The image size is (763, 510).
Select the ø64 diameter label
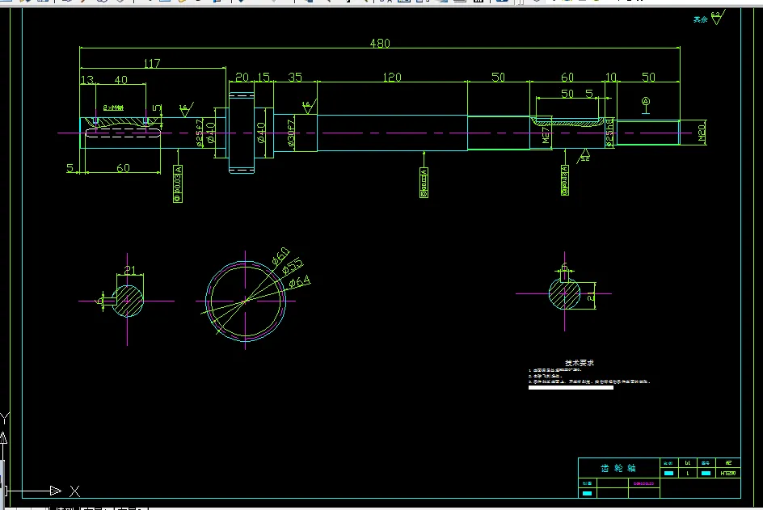coord(299,281)
